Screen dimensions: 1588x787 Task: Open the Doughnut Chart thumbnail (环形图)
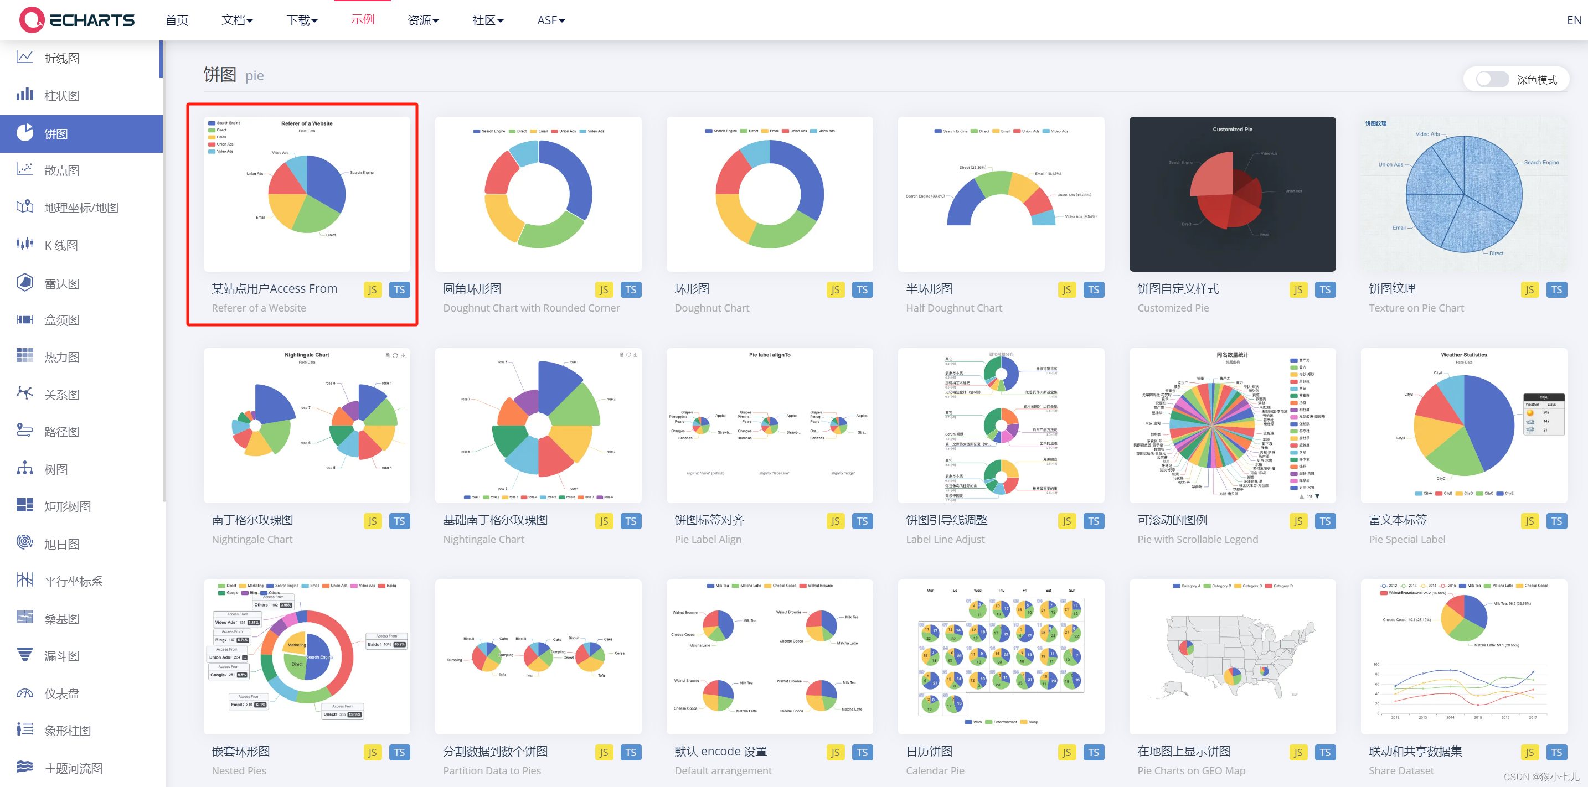(x=769, y=194)
